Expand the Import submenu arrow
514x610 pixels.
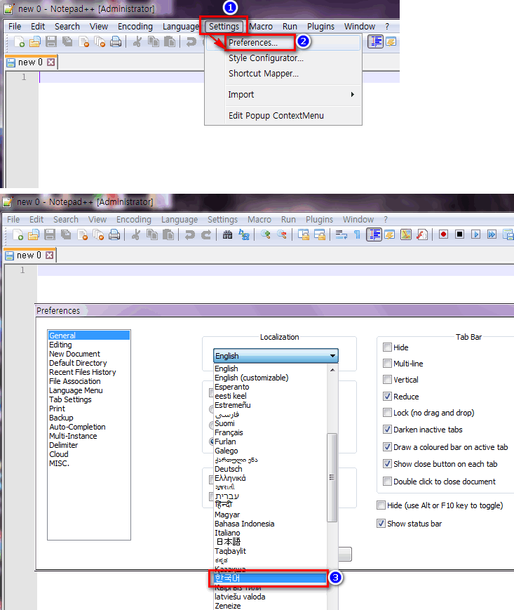pos(353,95)
